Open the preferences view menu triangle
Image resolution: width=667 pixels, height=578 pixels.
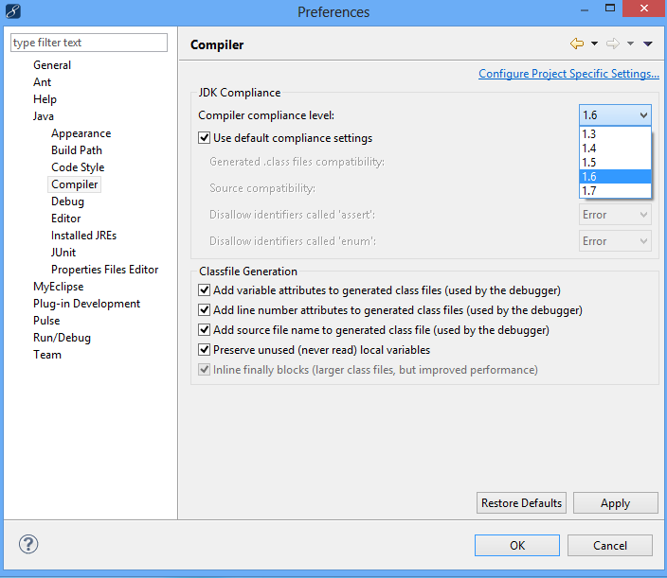coord(647,44)
